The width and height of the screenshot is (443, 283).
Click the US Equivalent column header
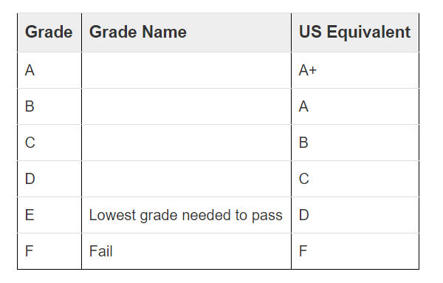[355, 33]
